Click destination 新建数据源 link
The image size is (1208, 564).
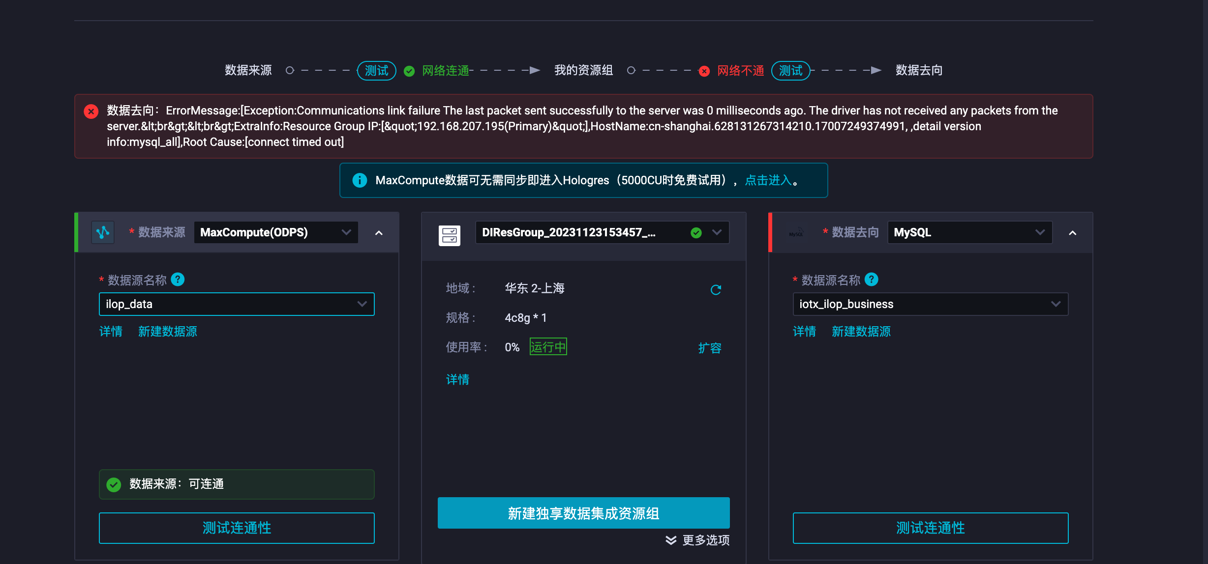(x=861, y=332)
